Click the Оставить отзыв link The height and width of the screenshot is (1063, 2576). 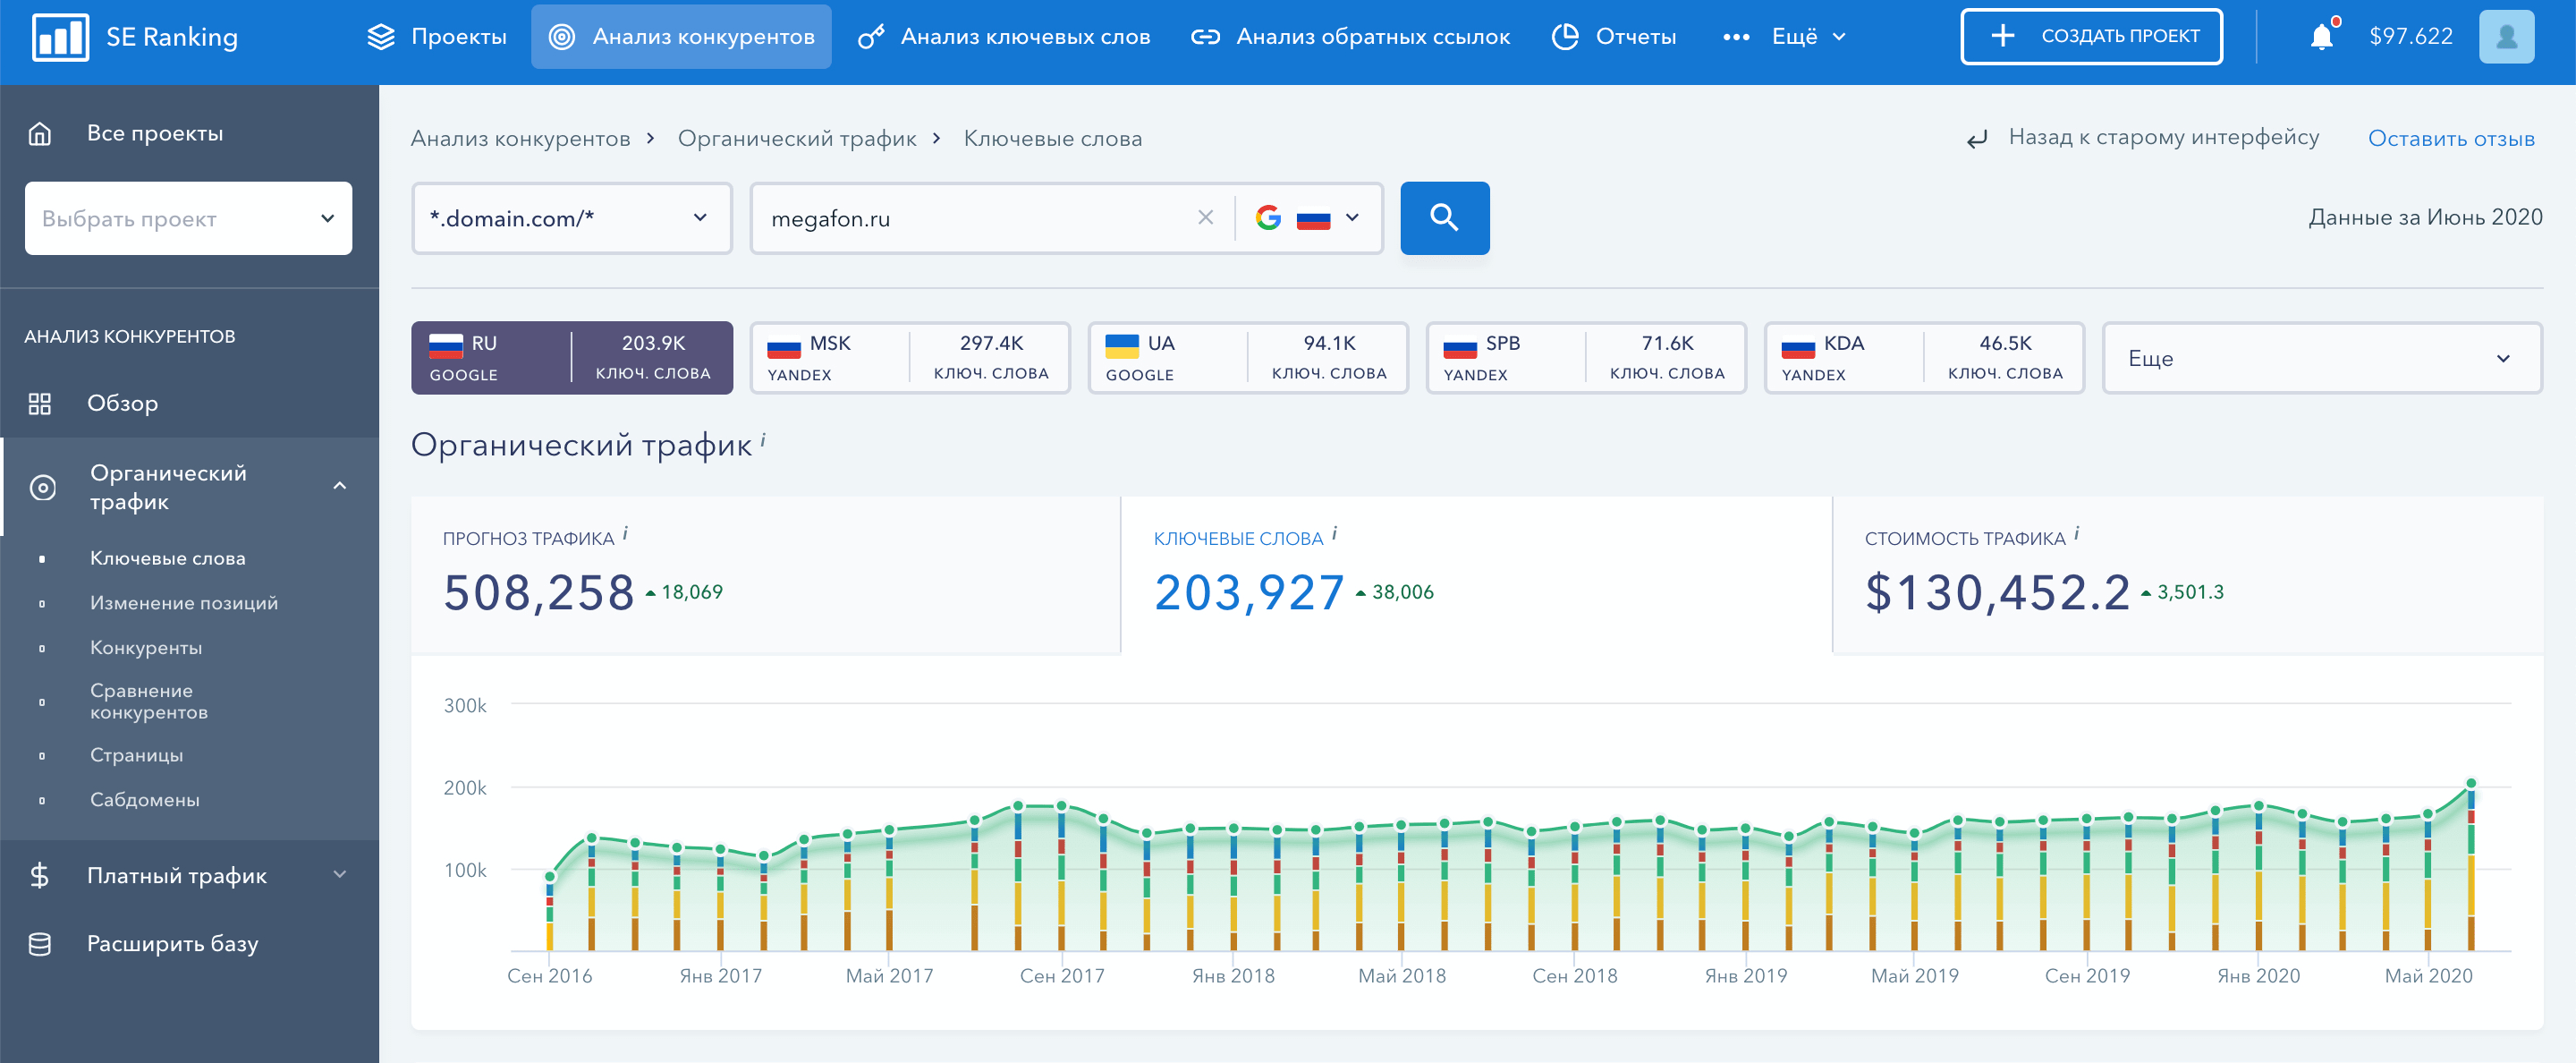click(x=2450, y=139)
